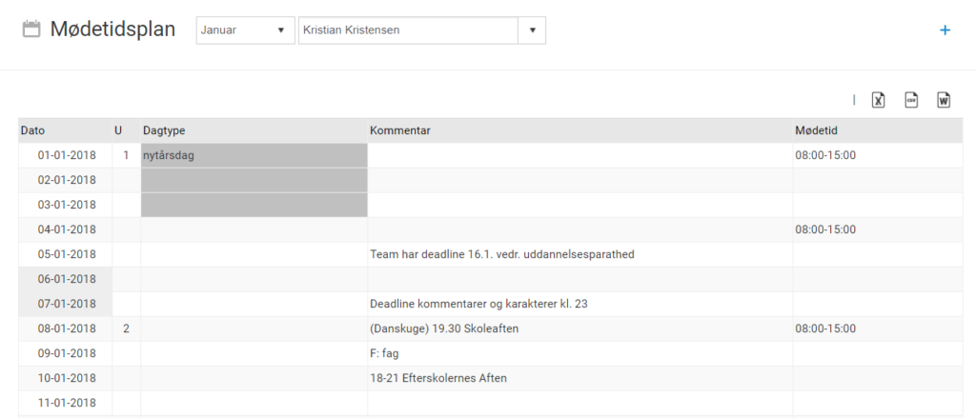
Task: Click the grey Dagtype cell for 03-01-2018
Action: tap(254, 205)
